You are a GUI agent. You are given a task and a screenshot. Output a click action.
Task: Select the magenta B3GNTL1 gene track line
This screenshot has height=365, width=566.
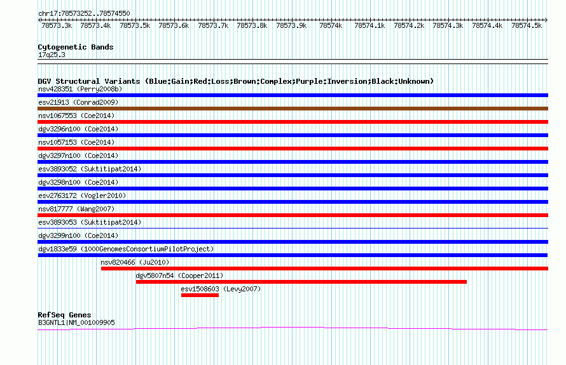click(x=293, y=328)
